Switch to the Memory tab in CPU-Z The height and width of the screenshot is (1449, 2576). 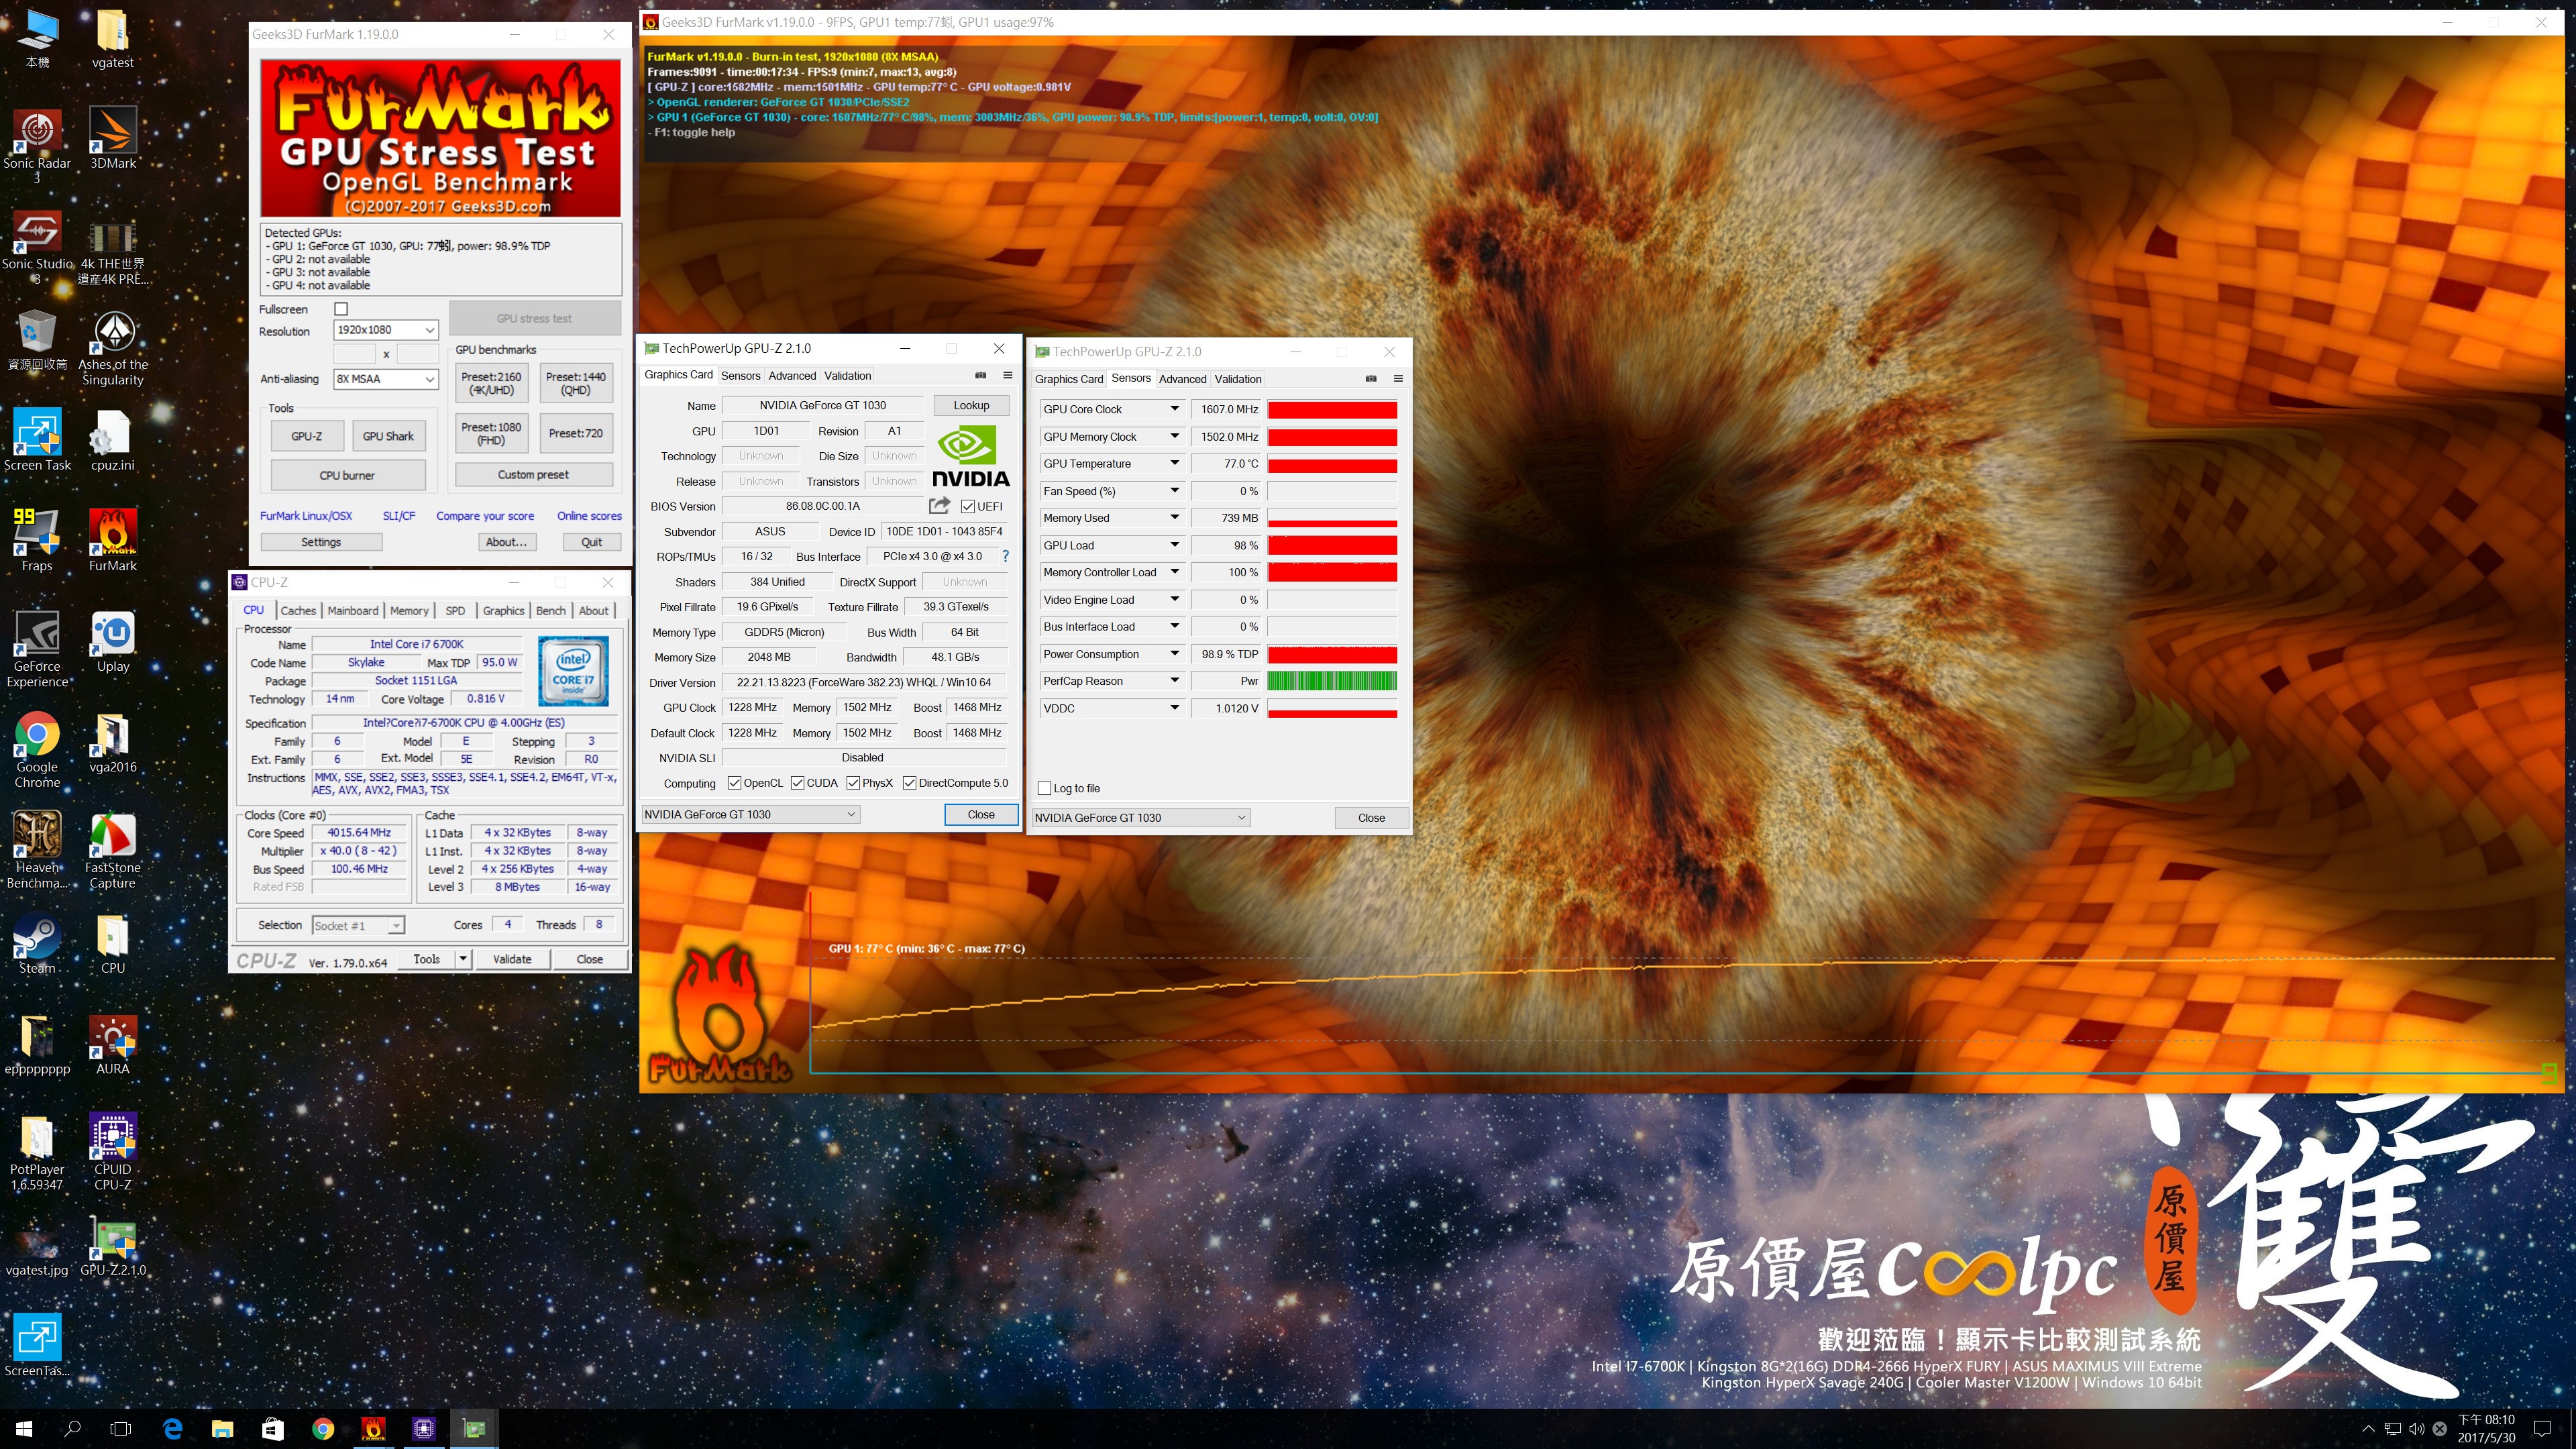click(409, 611)
